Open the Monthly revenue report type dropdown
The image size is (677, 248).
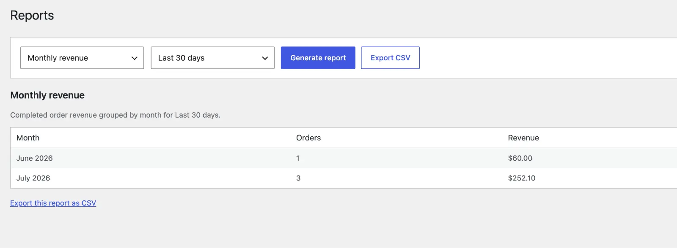(x=82, y=58)
